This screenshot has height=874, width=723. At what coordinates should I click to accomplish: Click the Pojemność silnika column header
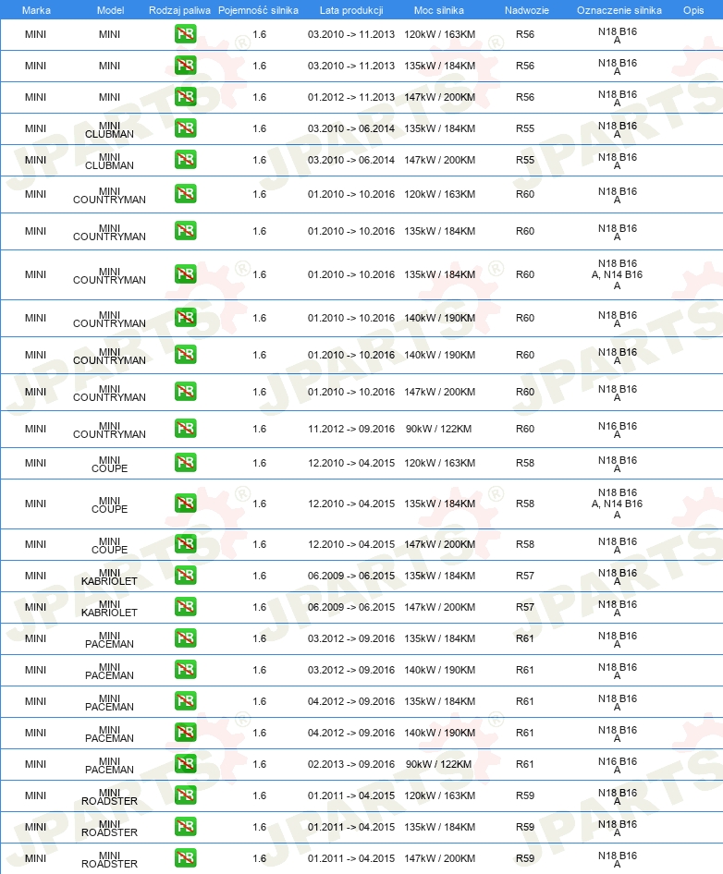[258, 10]
